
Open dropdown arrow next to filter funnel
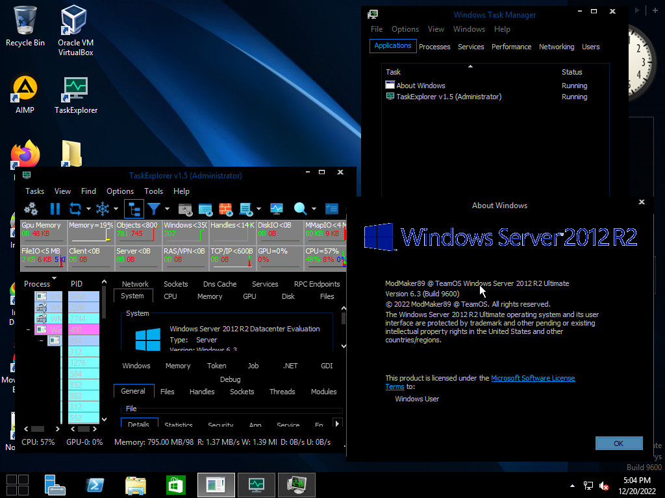167,209
